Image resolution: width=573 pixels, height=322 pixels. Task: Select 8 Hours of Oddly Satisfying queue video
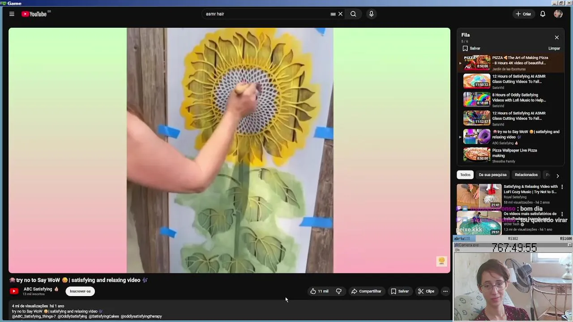(x=511, y=100)
